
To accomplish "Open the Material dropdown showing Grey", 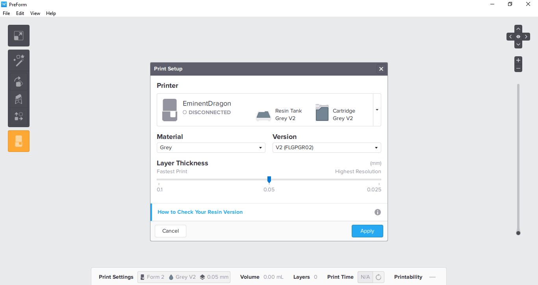I will pyautogui.click(x=211, y=148).
